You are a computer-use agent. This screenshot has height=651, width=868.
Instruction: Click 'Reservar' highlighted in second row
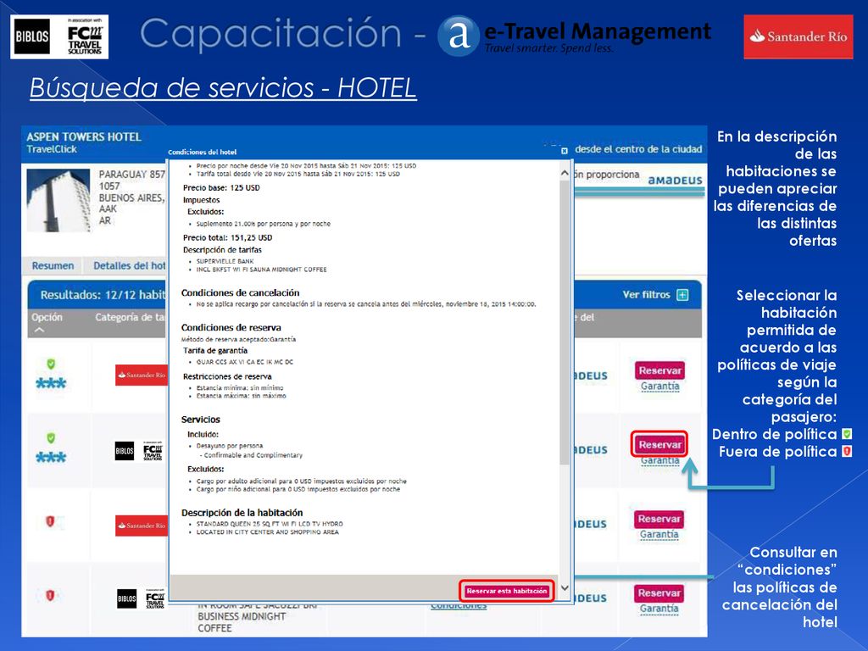coord(659,444)
